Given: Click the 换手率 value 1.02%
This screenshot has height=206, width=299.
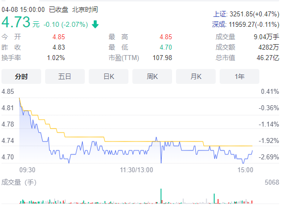Looking at the screenshot, I should [56, 58].
